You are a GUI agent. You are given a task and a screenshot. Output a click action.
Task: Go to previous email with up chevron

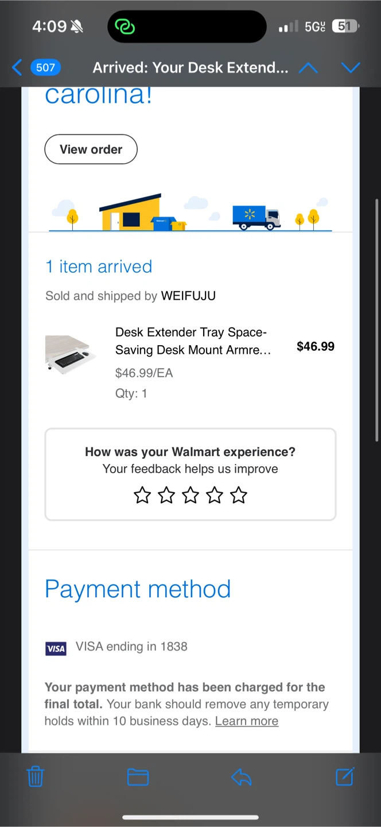(308, 68)
